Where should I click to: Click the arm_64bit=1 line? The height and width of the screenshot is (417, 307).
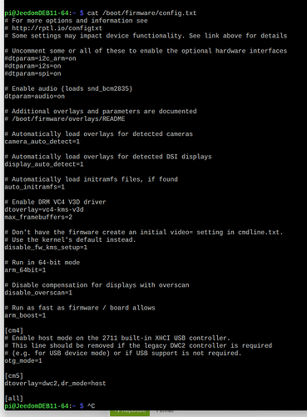coord(25,270)
